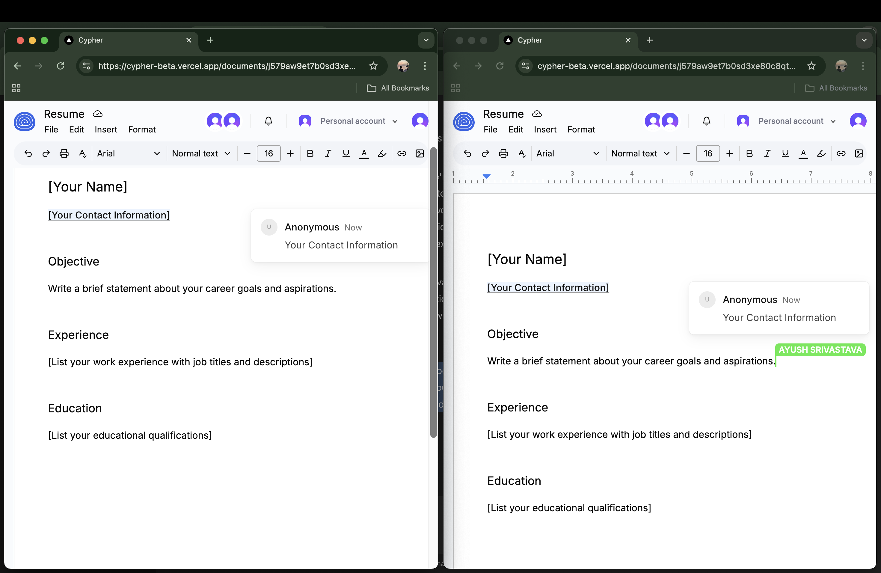The height and width of the screenshot is (573, 881).
Task: Open the Format menu in right window
Action: (x=581, y=129)
